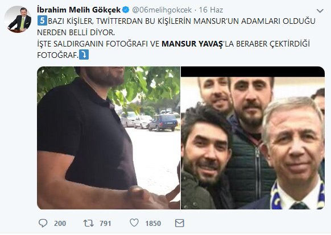Open the profile avatar picture

pyautogui.click(x=18, y=19)
